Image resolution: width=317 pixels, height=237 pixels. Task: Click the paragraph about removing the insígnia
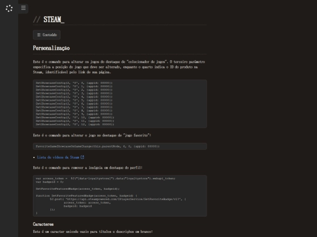[x=87, y=168]
